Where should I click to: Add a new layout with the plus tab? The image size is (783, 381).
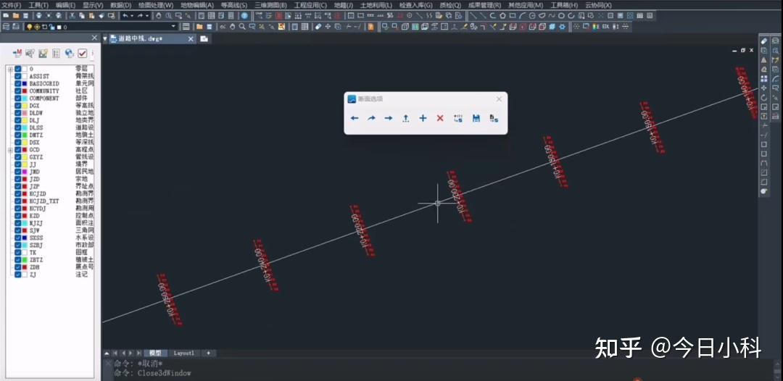[x=208, y=353]
